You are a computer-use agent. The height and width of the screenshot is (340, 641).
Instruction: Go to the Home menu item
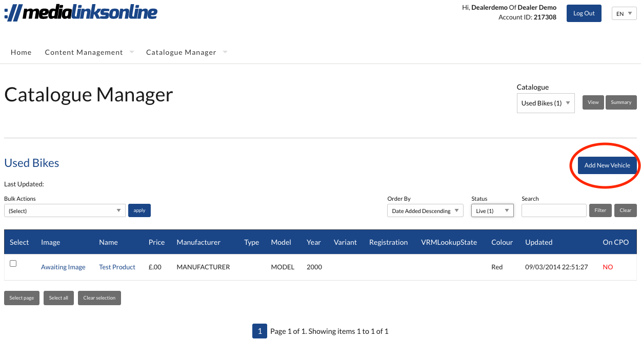21,52
